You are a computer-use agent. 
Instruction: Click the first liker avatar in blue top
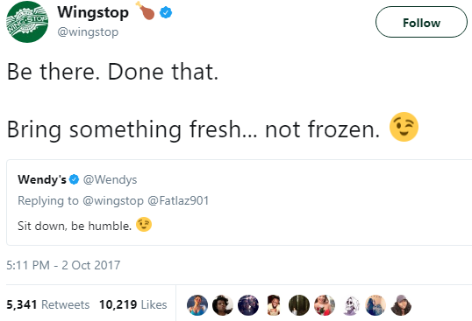click(197, 305)
